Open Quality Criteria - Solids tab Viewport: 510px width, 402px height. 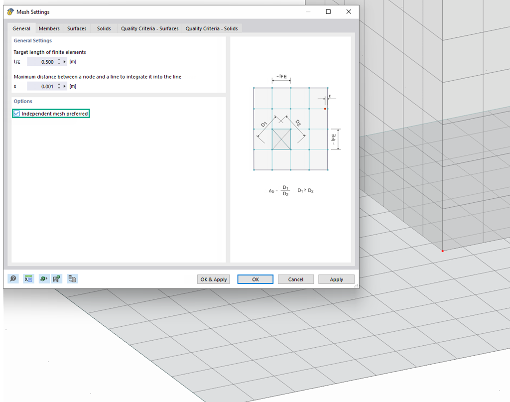coord(212,28)
